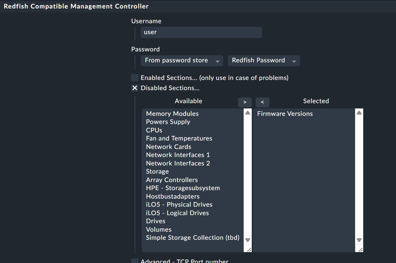Enable the Enabled Sections checkbox
Viewport: 396px width, 263px height.
click(135, 77)
